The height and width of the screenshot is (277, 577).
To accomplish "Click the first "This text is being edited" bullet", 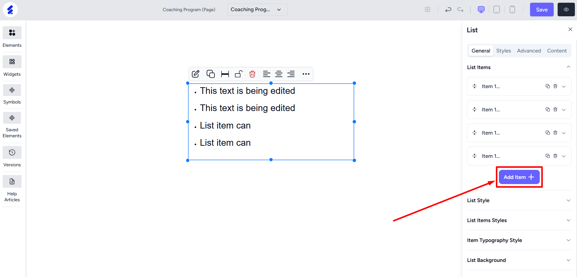I will click(x=247, y=91).
